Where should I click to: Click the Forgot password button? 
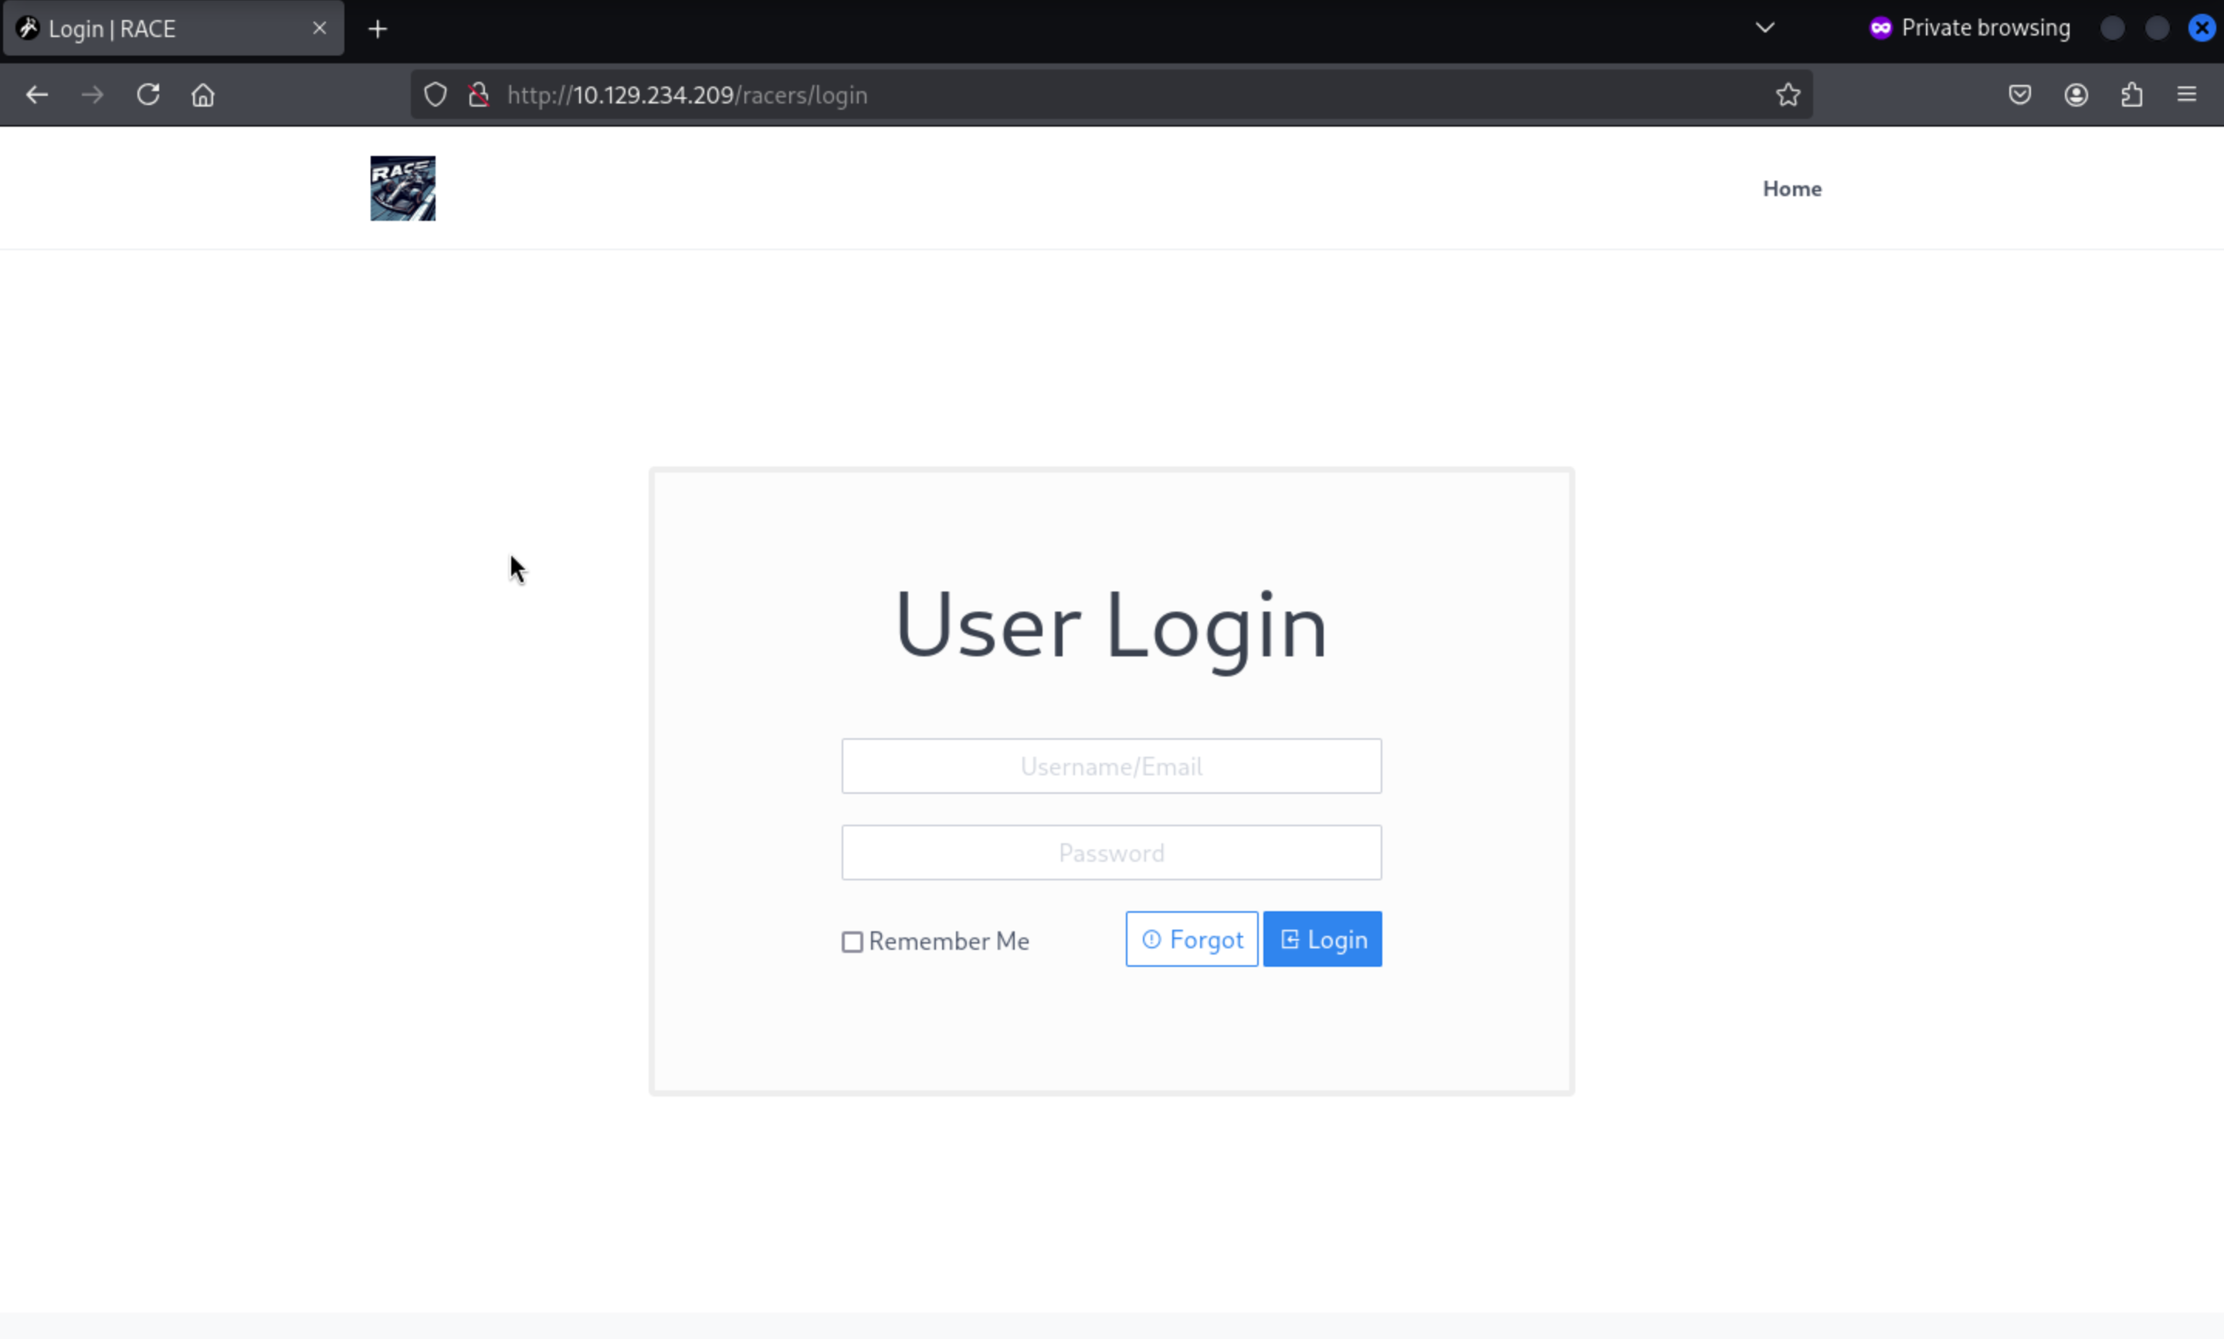pyautogui.click(x=1191, y=939)
